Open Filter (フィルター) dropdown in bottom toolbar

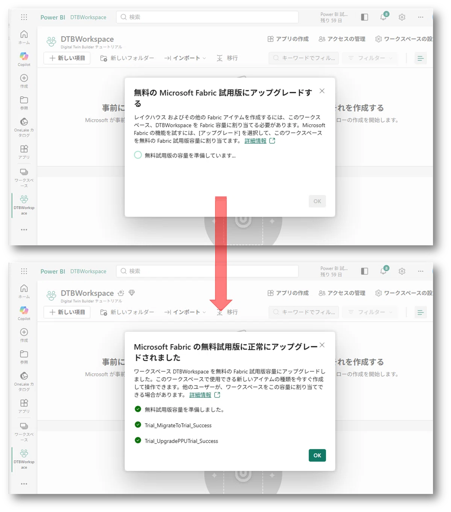click(x=370, y=312)
